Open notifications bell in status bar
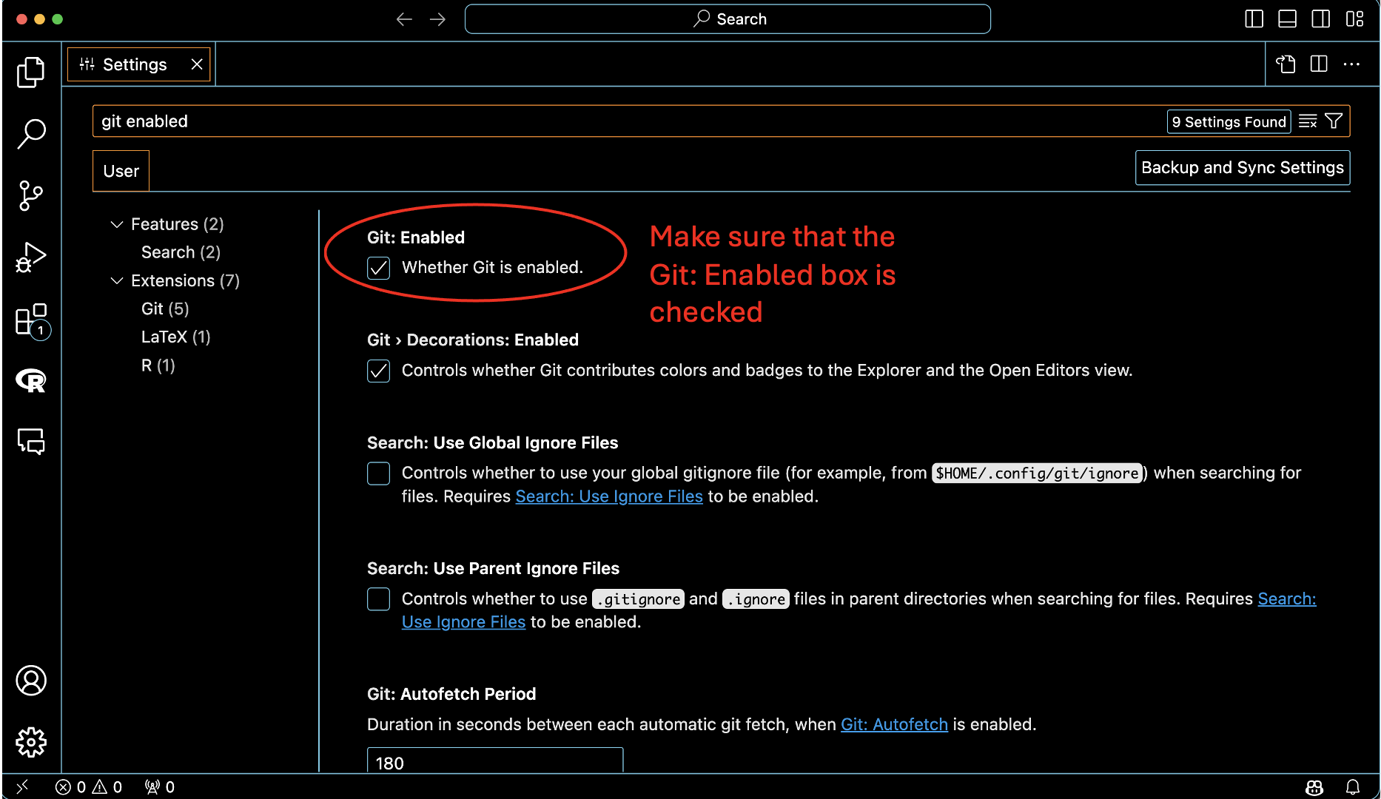This screenshot has height=799, width=1381. pyautogui.click(x=1353, y=787)
